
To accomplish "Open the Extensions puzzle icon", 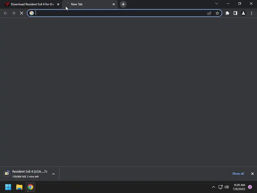I will tap(227, 13).
